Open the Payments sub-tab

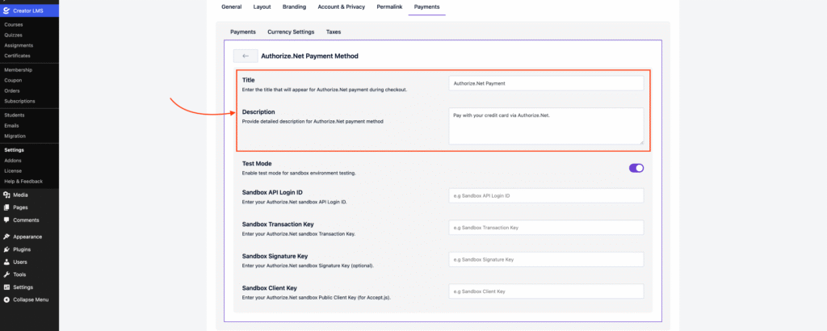[243, 31]
